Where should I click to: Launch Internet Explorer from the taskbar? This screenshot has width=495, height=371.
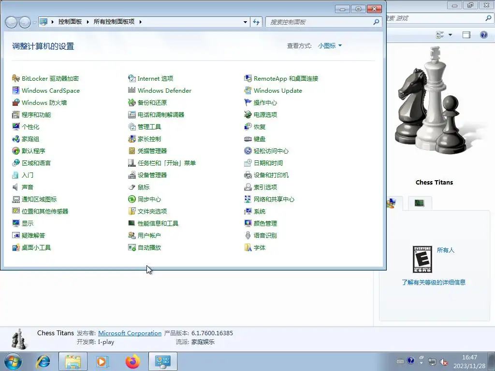pyautogui.click(x=43, y=361)
